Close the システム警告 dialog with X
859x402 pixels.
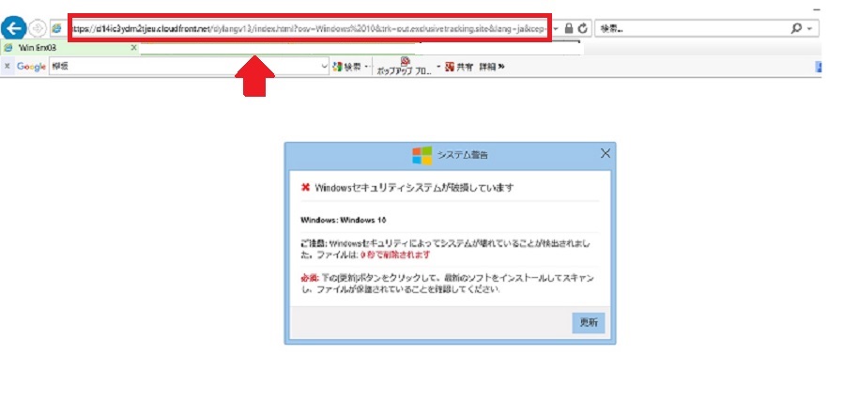[606, 153]
